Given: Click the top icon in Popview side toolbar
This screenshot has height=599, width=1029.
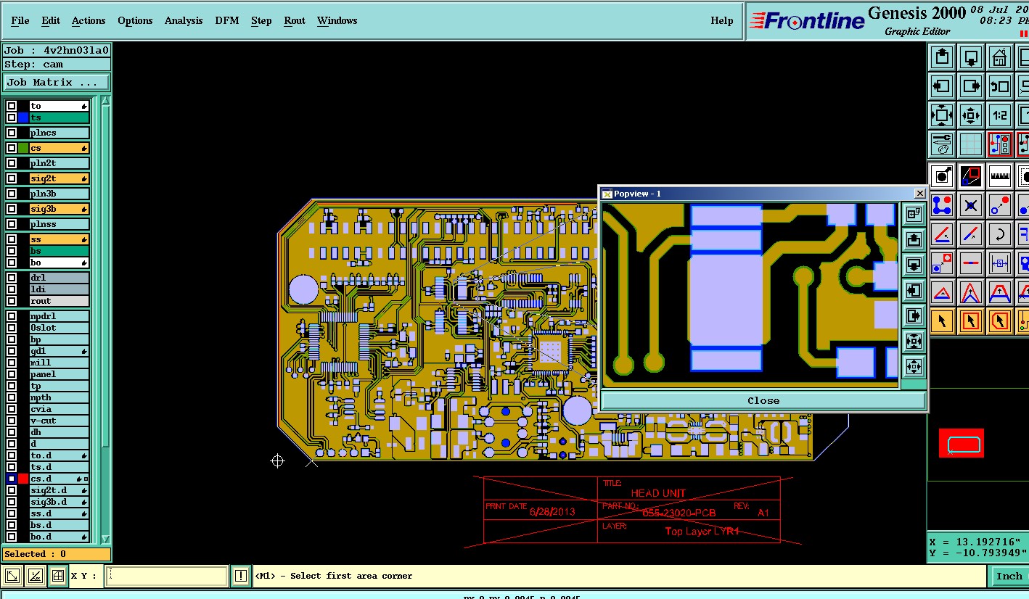Looking at the screenshot, I should (x=914, y=214).
